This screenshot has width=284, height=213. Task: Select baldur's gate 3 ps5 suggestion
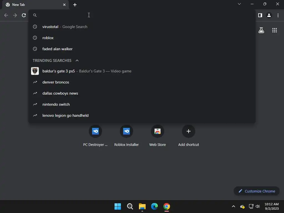click(142, 71)
